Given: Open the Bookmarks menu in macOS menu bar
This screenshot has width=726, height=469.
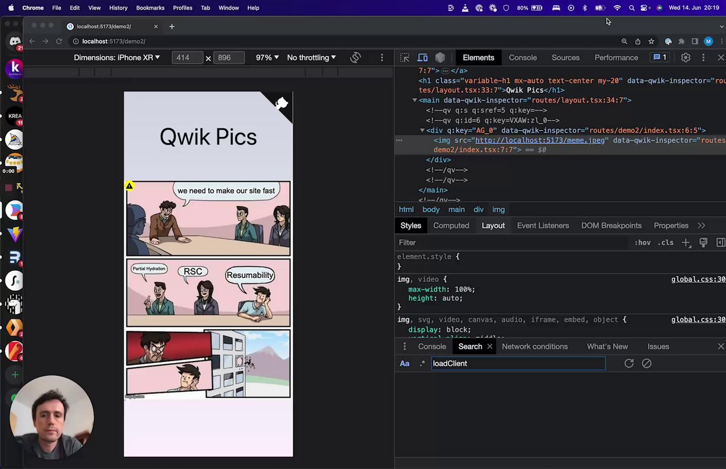Looking at the screenshot, I should (150, 8).
